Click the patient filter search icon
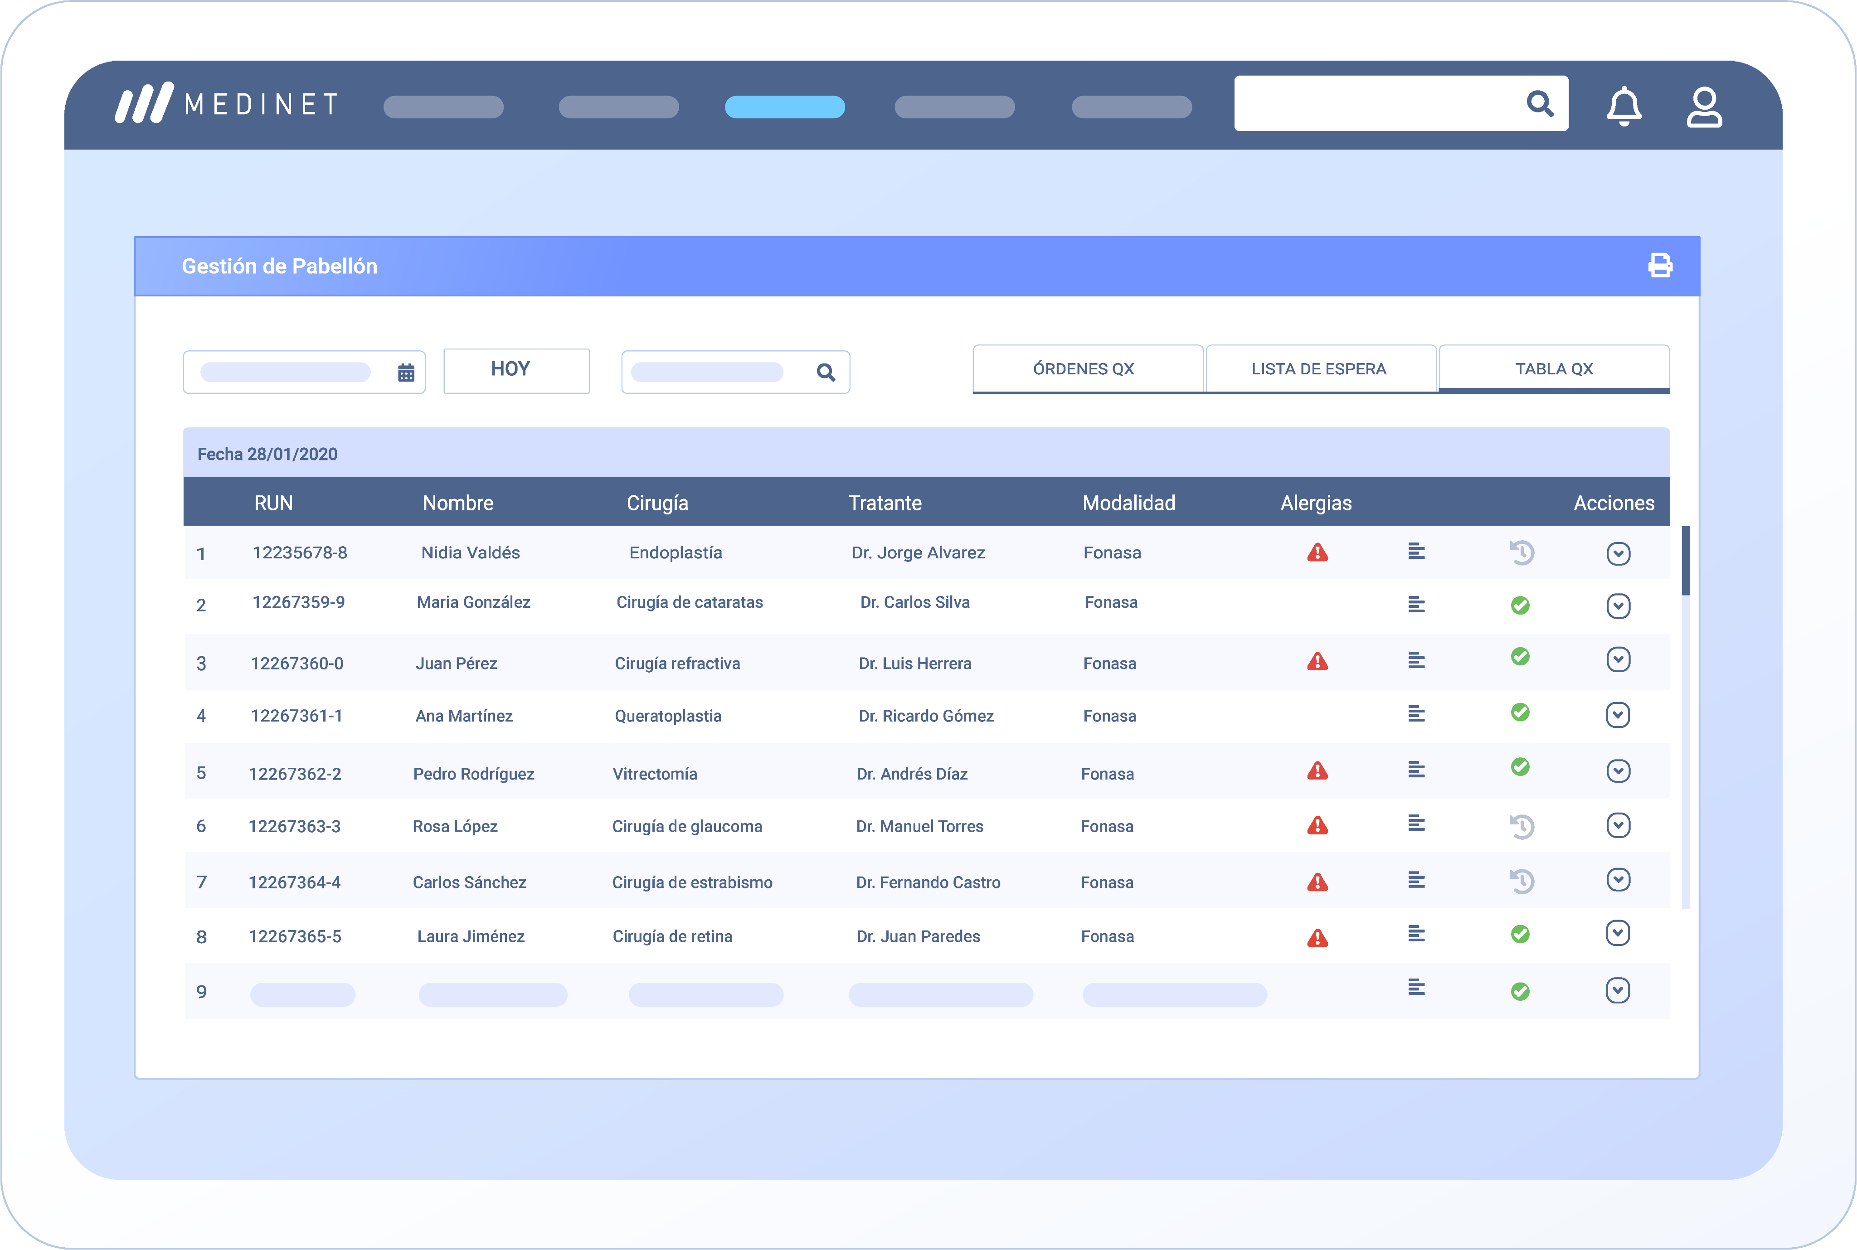Image resolution: width=1857 pixels, height=1250 pixels. 826,372
